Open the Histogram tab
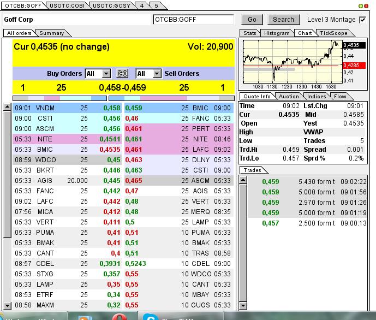 tap(277, 33)
